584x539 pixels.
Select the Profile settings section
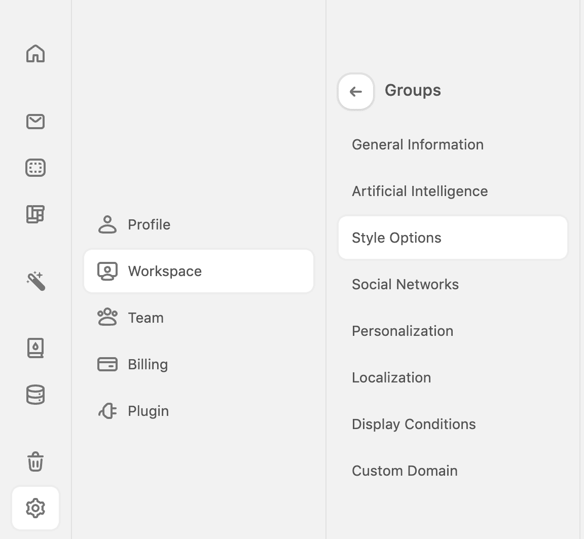tap(149, 224)
